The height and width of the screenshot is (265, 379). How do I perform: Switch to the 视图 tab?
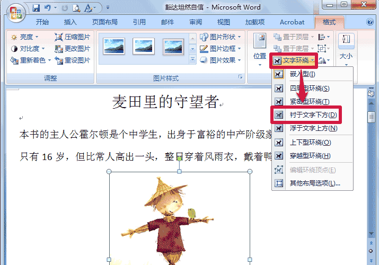[x=224, y=22]
